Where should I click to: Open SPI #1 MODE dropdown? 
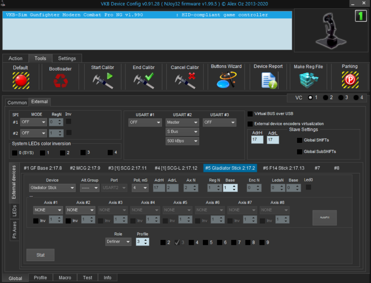tap(33, 122)
